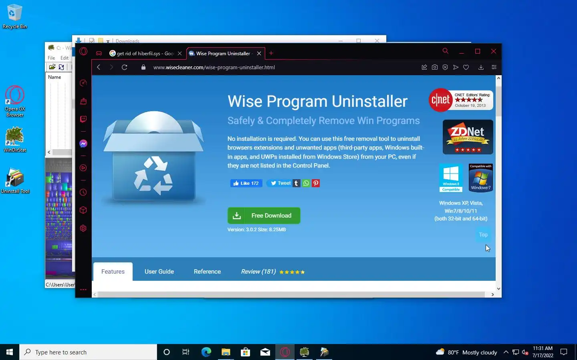Open browser downloads icon
577x360 pixels.
click(x=481, y=67)
